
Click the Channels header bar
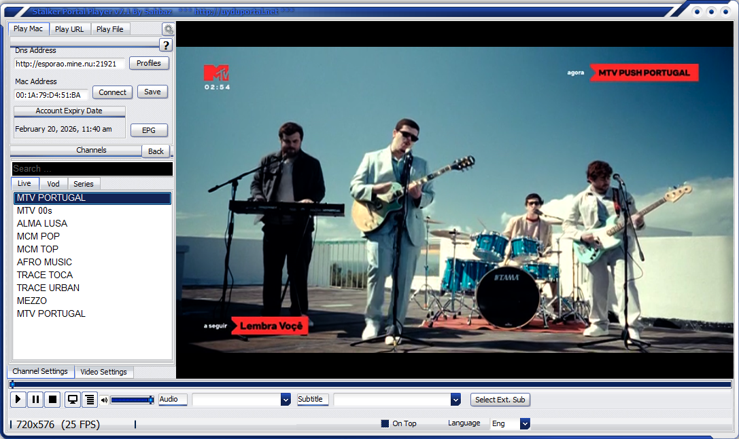pos(76,150)
